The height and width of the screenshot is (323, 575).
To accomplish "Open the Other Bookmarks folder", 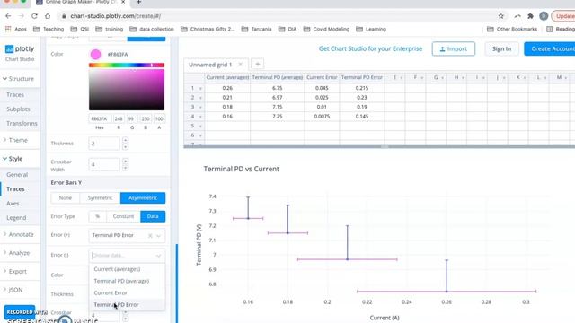I will 512,29.
